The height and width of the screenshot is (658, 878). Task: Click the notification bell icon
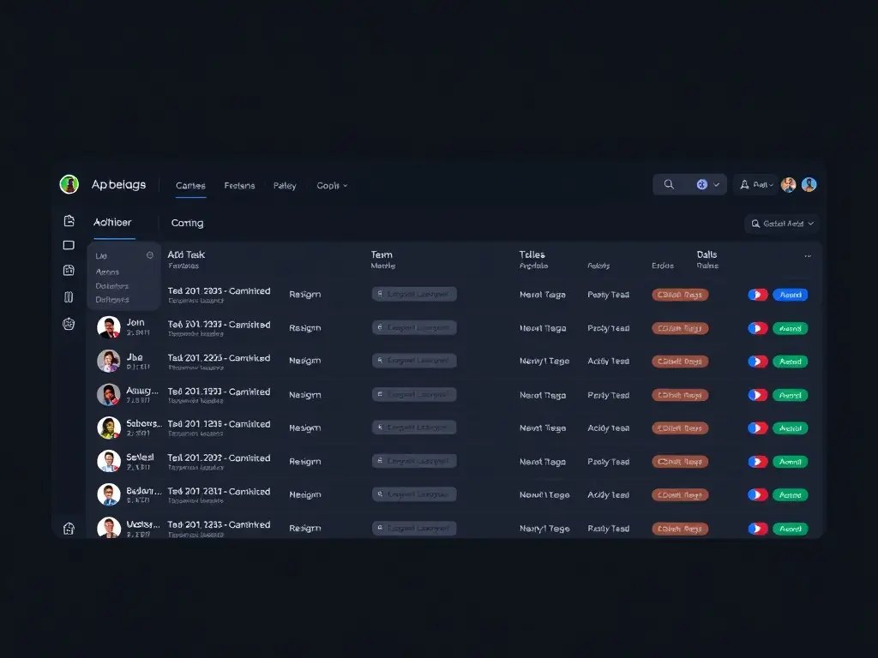tap(744, 184)
